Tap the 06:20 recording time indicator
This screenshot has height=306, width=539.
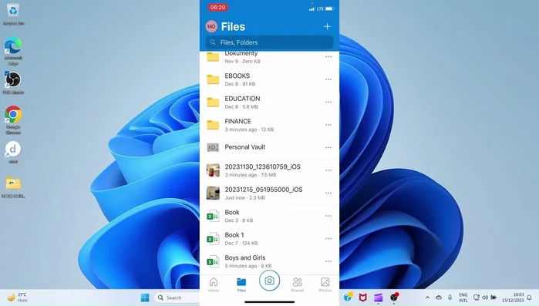coord(217,7)
